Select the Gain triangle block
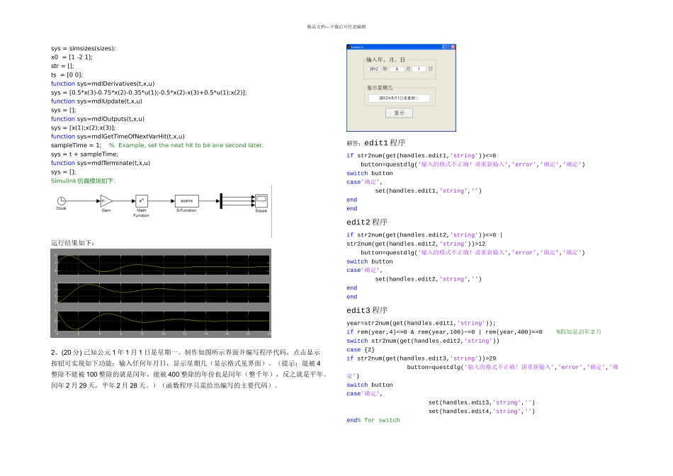 tap(106, 200)
